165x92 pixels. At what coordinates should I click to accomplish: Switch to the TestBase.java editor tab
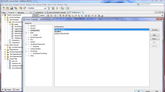(x=76, y=13)
